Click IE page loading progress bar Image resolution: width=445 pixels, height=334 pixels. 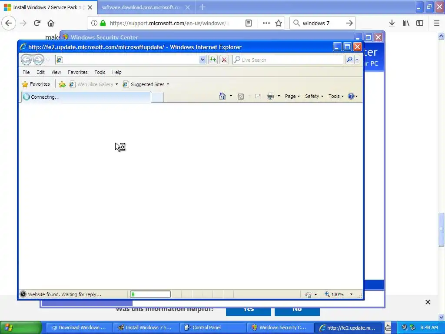tap(150, 294)
